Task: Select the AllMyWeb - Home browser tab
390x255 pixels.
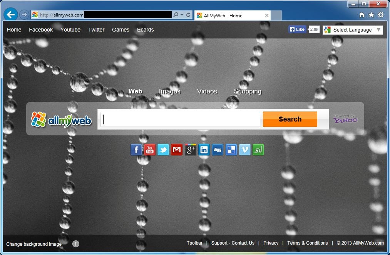Action: pyautogui.click(x=232, y=15)
